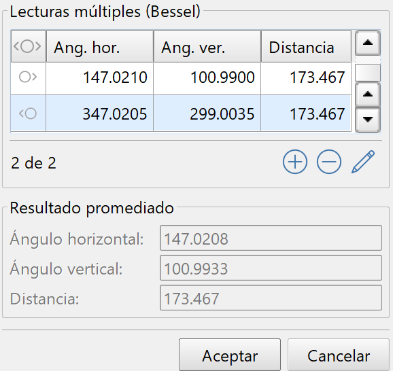The height and width of the screenshot is (371, 393).
Task: Select the 147.0210 horizontal angle cell
Action: [x=100, y=78]
